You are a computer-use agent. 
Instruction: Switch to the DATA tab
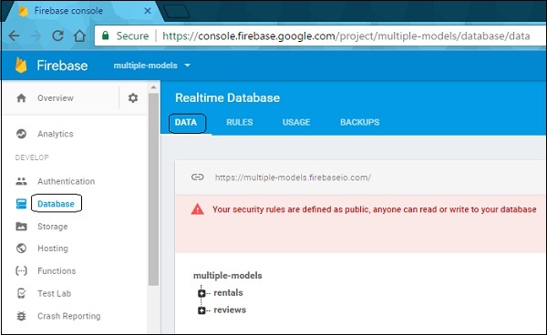(x=186, y=123)
